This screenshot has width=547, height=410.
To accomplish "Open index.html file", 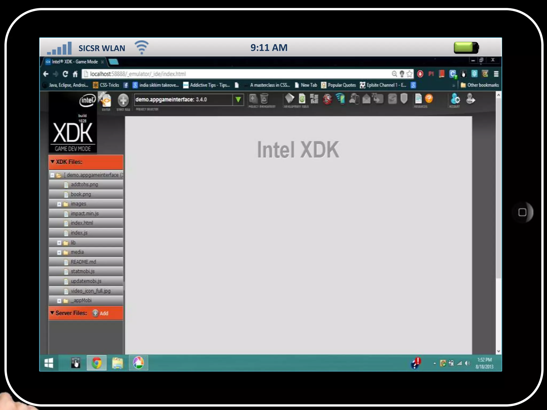I will (x=82, y=223).
